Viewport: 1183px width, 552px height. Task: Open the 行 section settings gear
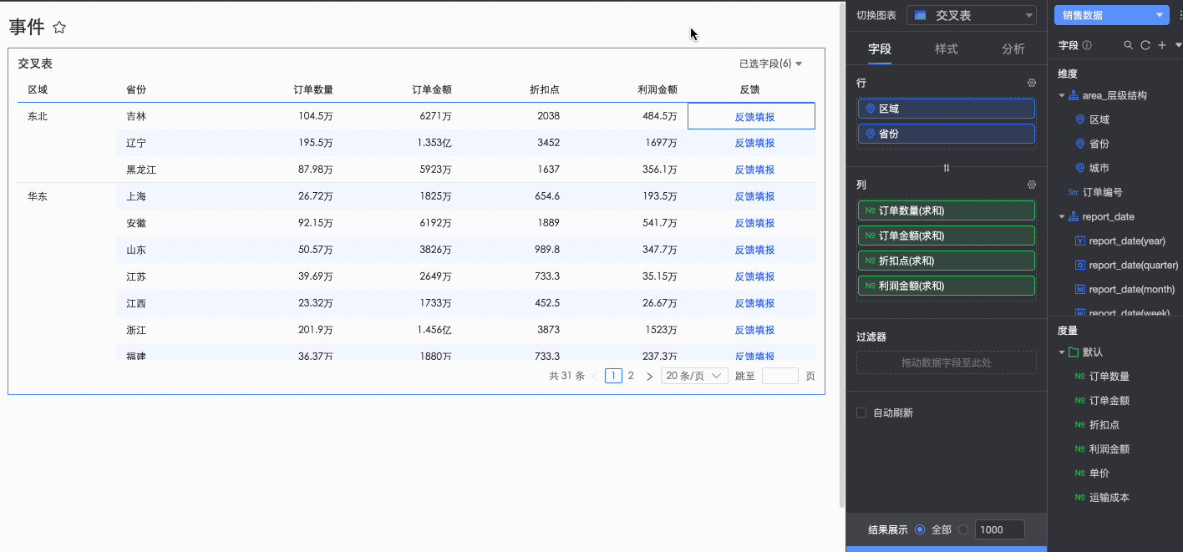[x=1032, y=84]
